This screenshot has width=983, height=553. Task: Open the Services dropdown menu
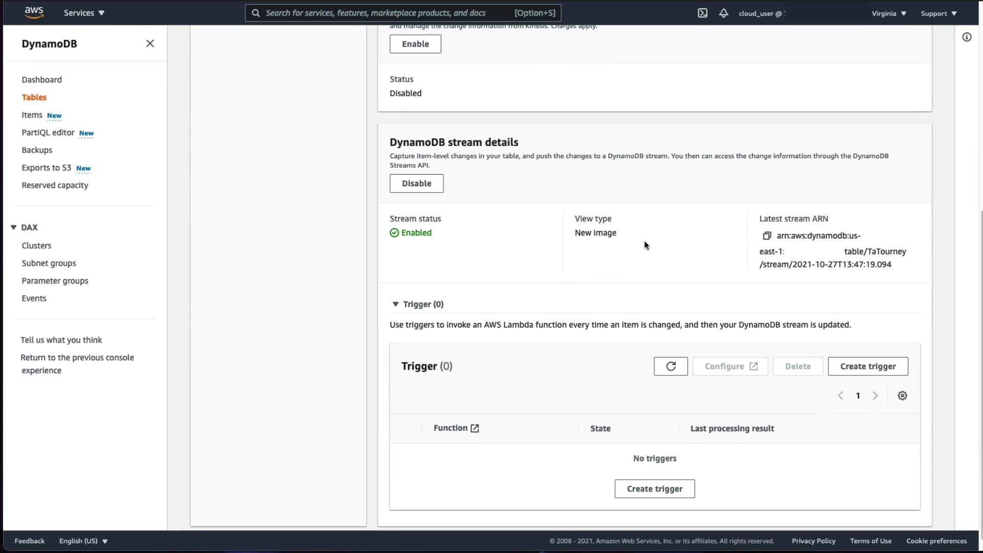[84, 13]
